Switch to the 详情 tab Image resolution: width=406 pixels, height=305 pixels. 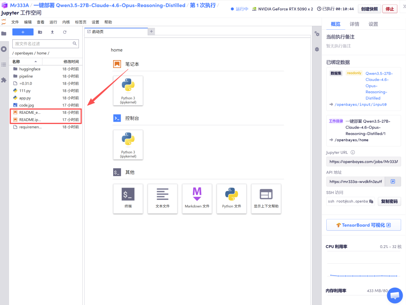pyautogui.click(x=354, y=24)
